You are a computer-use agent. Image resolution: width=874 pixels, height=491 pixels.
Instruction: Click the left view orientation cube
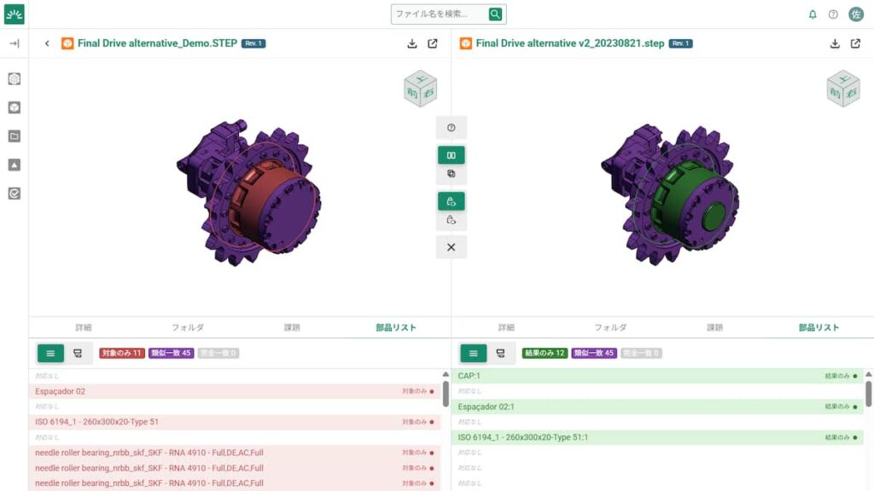tap(420, 89)
